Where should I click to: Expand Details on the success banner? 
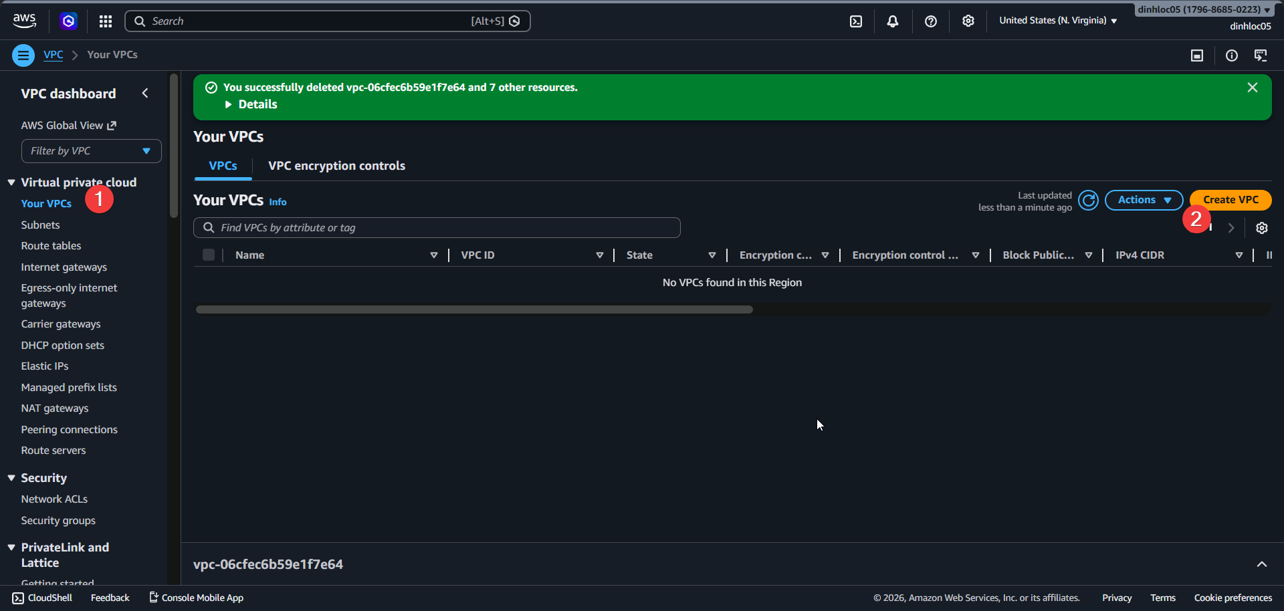point(251,104)
